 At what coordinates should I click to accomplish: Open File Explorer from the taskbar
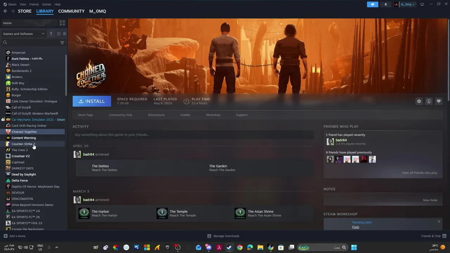point(260,247)
